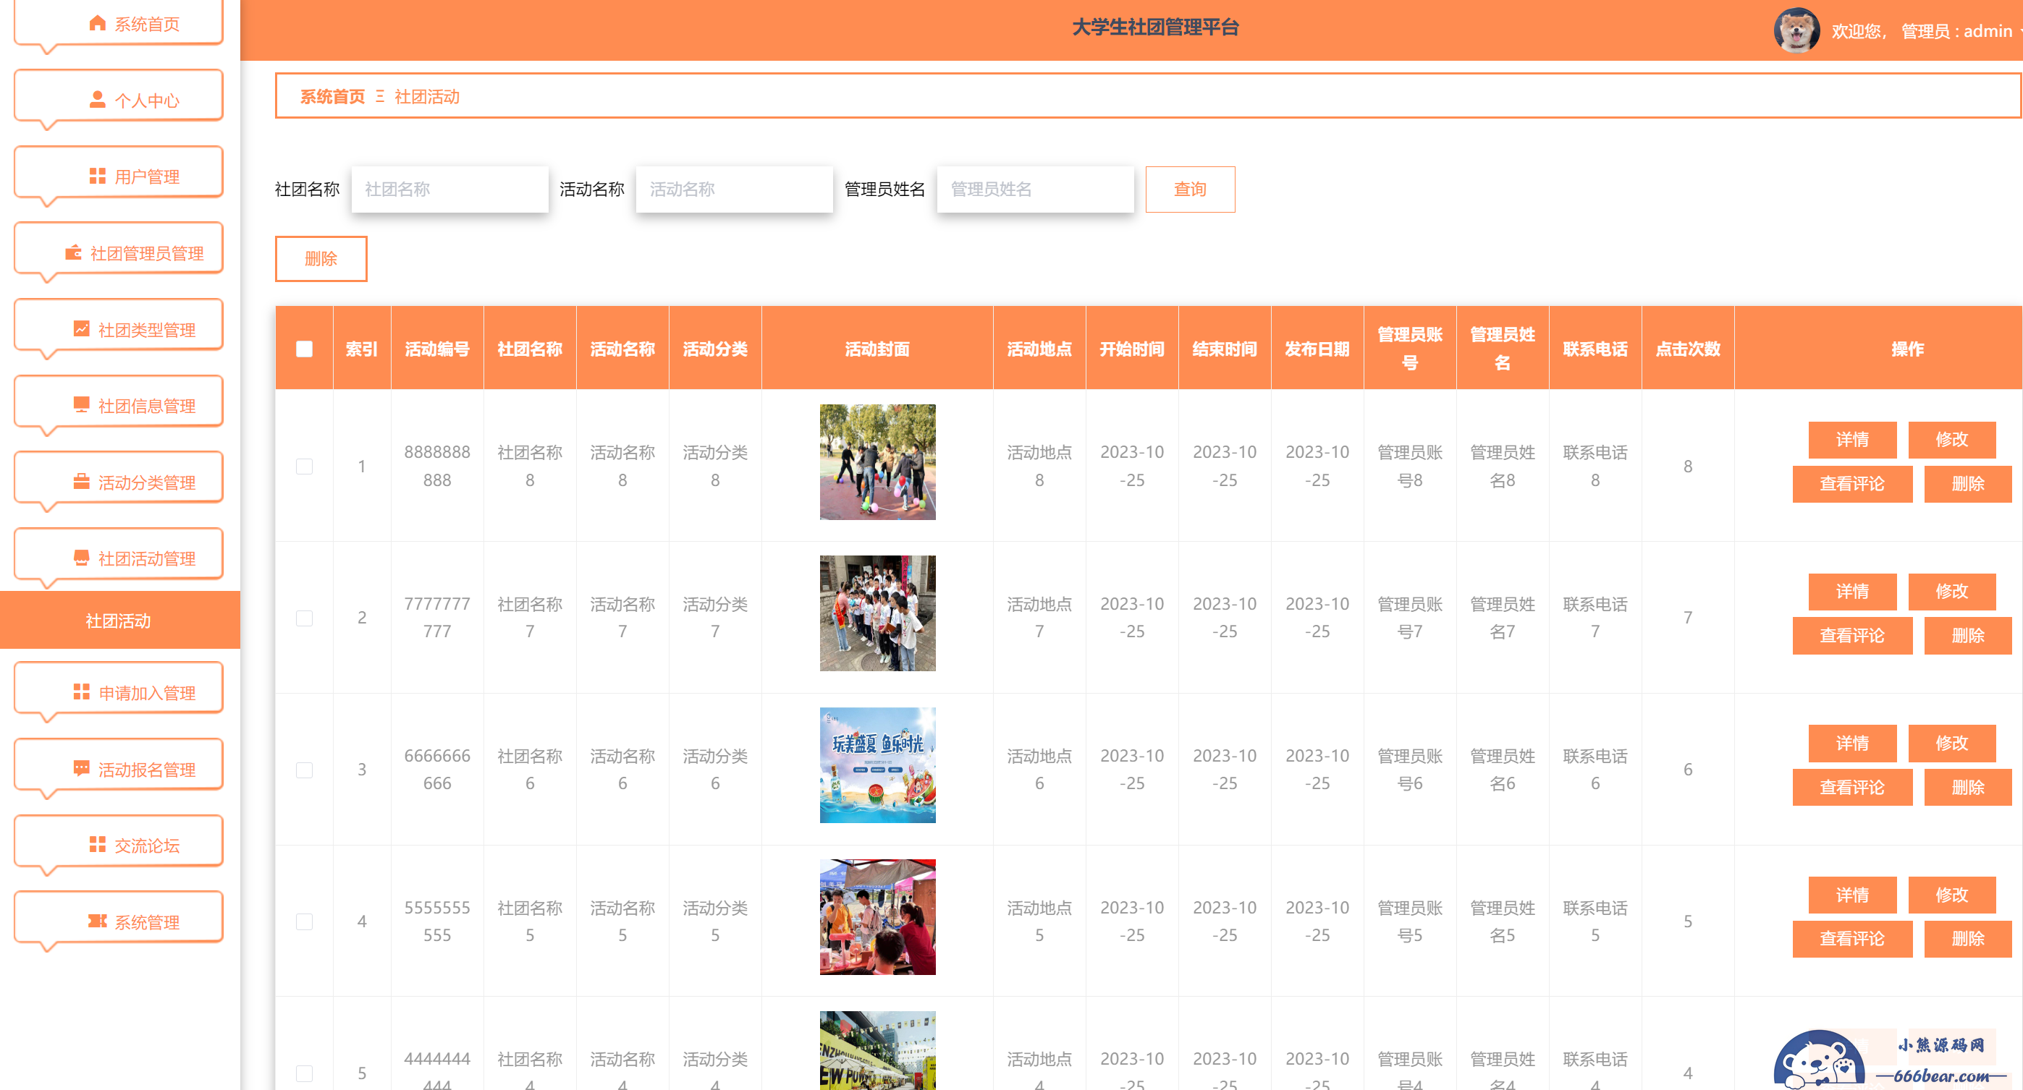The width and height of the screenshot is (2023, 1090).
Task: Click the 社团活动 breadcrumb text
Action: click(426, 96)
